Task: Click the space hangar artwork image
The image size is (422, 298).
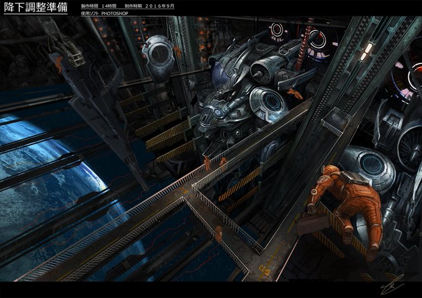Action: (x=211, y=148)
